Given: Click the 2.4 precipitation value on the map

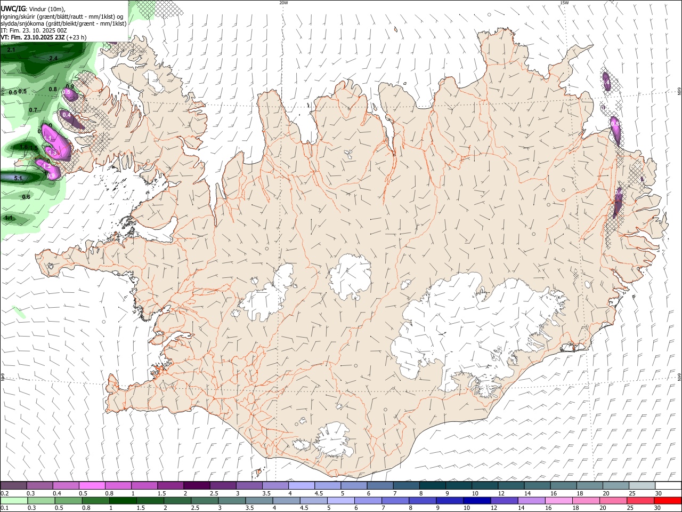Looking at the screenshot, I should pos(53,58).
